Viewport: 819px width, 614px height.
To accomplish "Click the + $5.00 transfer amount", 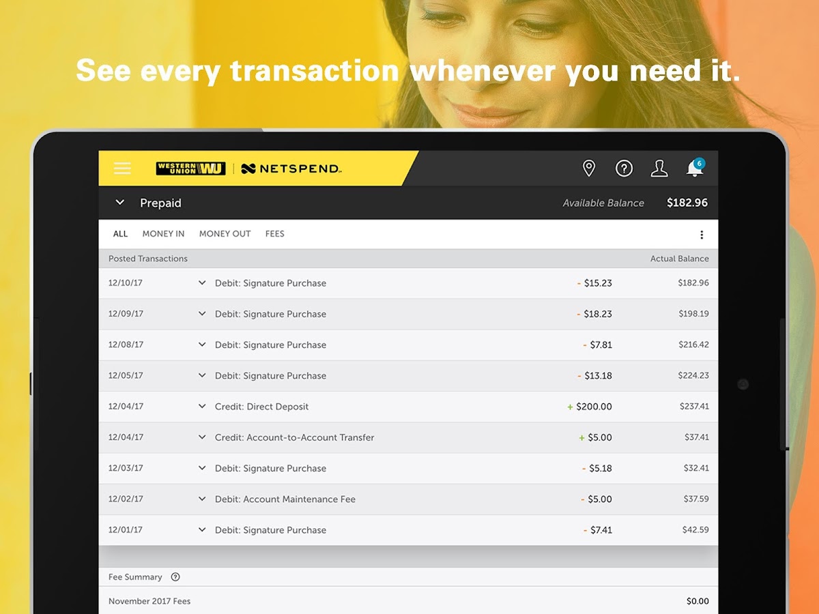I will 595,437.
